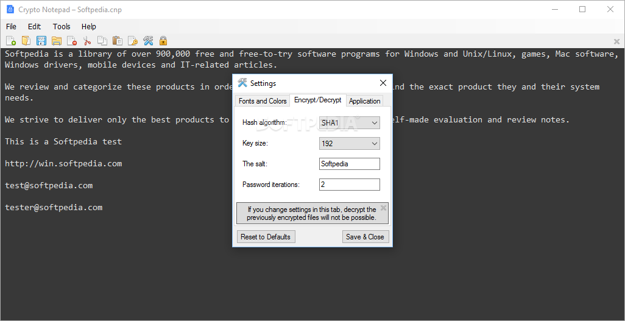Switch to the Application tab

click(x=364, y=101)
